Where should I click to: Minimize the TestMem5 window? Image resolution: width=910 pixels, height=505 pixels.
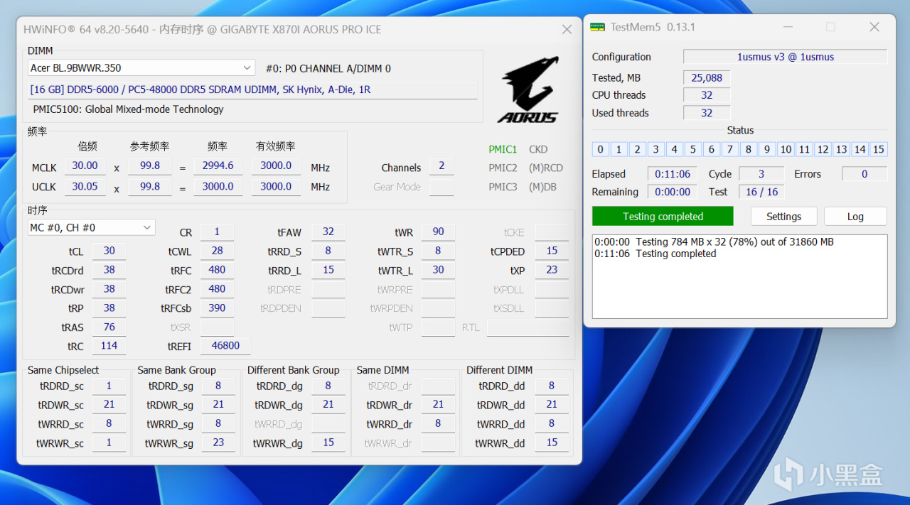(788, 27)
